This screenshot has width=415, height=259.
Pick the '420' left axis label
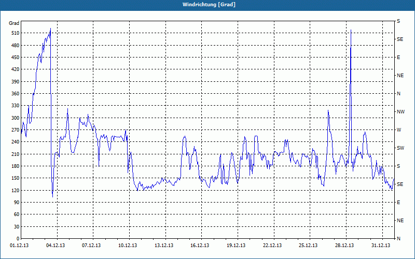click(16, 69)
